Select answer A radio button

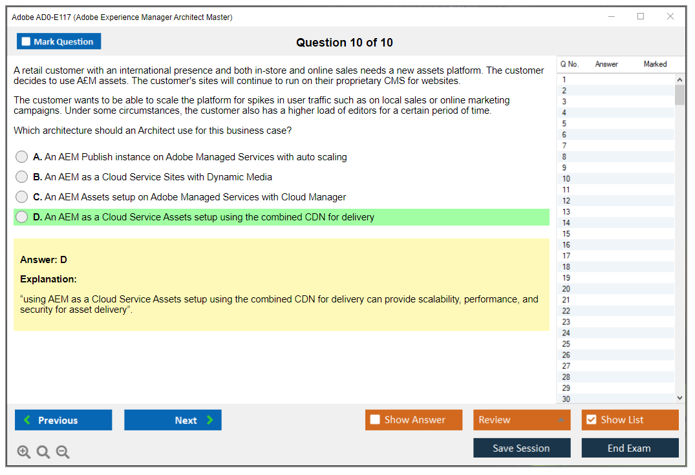22,157
